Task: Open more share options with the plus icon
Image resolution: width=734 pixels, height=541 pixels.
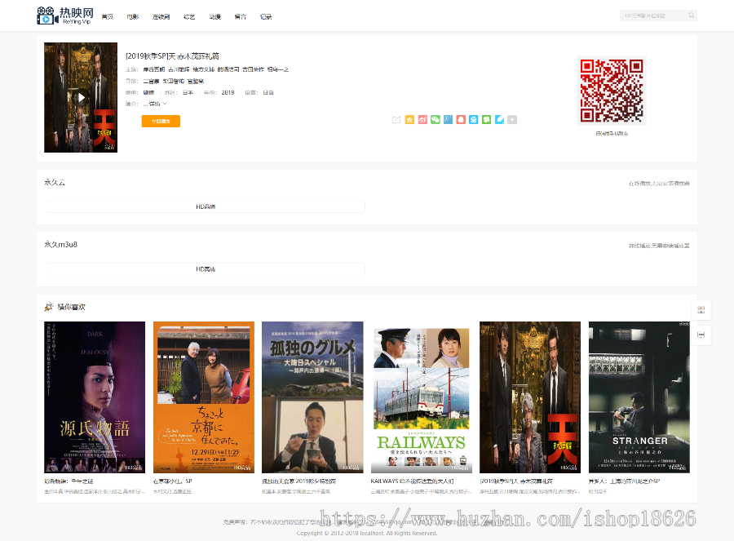Action: (x=512, y=119)
